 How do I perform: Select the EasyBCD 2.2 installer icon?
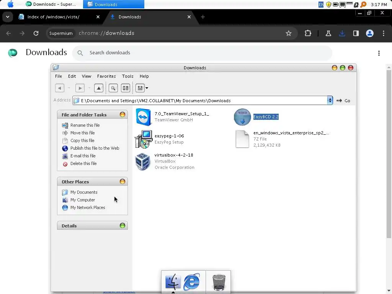[242, 117]
